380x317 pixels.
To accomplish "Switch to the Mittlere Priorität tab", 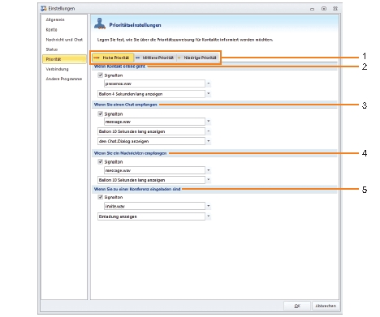I will tap(155, 58).
